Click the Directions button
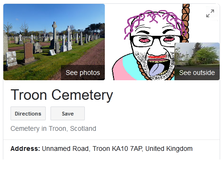The height and width of the screenshot is (191, 223). [x=28, y=114]
